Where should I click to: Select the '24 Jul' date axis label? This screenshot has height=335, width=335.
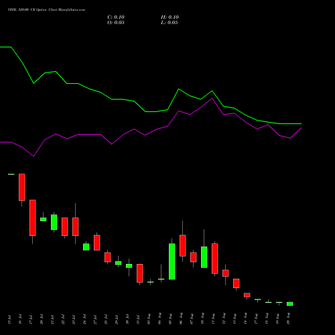pos(84,319)
